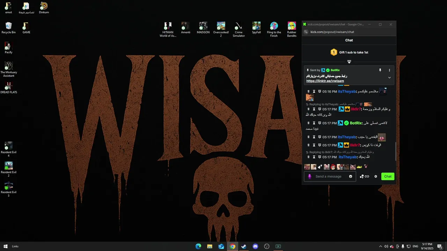Click the purple microphone icon in message box

tap(309, 176)
